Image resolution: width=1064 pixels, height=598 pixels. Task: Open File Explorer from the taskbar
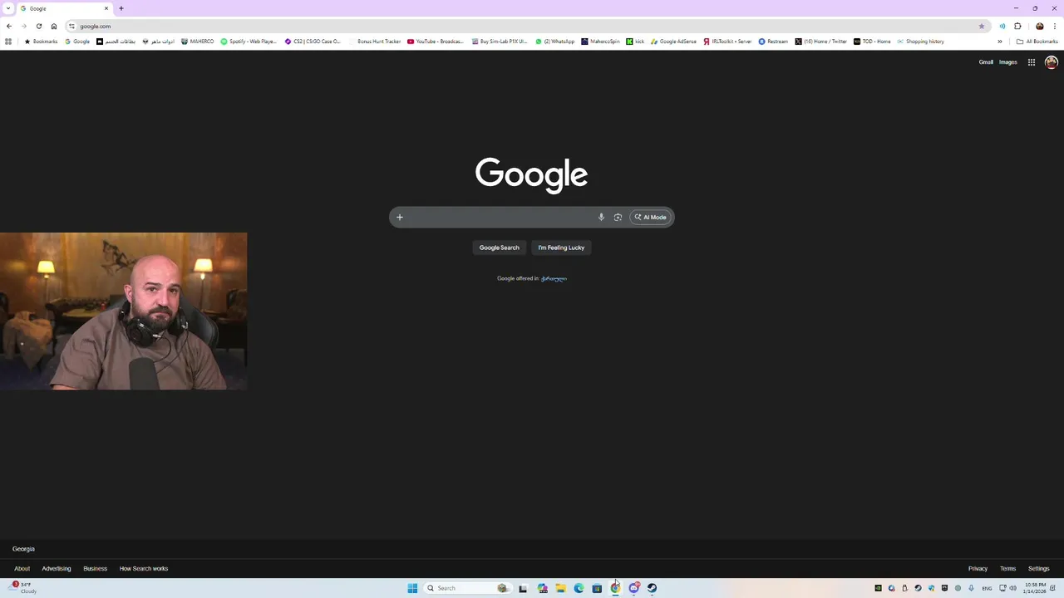561,588
